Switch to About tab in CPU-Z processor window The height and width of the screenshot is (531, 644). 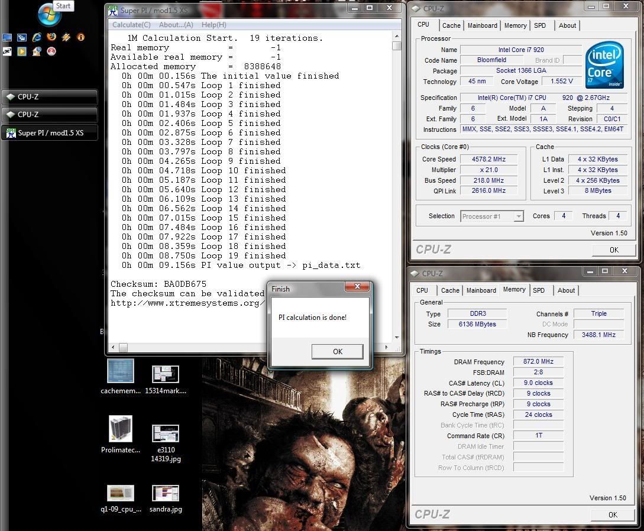(567, 25)
